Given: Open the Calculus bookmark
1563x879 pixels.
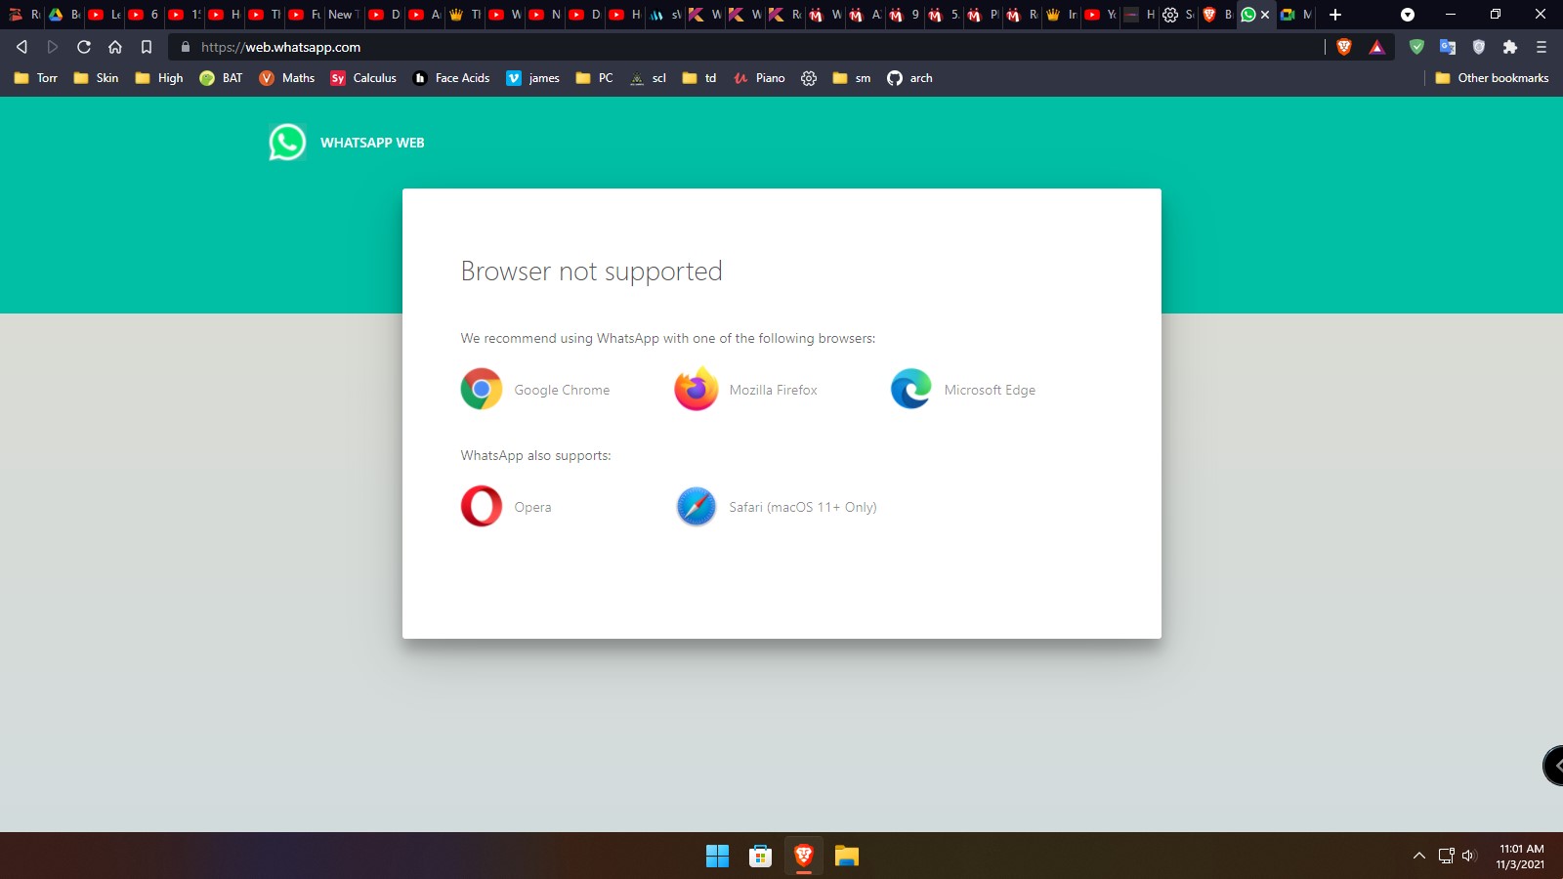Looking at the screenshot, I should pos(363,78).
